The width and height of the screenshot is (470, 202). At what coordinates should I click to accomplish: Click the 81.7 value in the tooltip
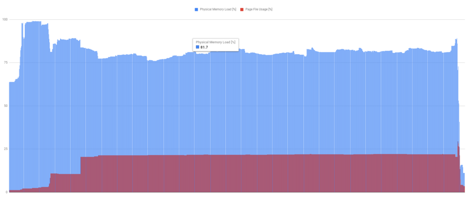(204, 47)
